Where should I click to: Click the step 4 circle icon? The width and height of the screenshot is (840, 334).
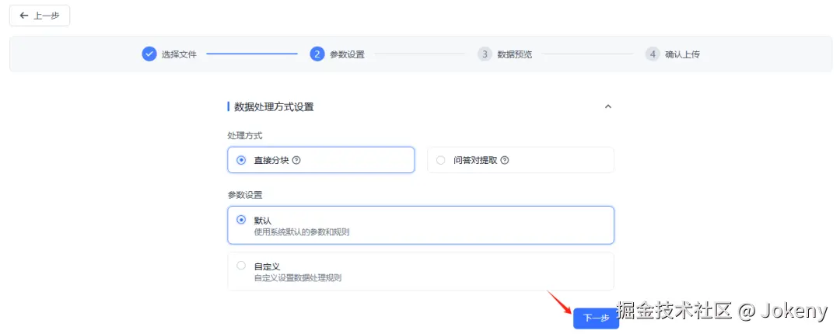tap(652, 54)
